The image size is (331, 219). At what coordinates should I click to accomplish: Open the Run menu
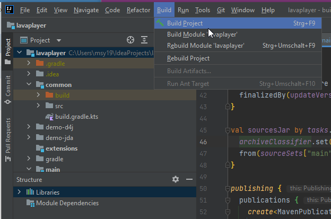coord(183,10)
